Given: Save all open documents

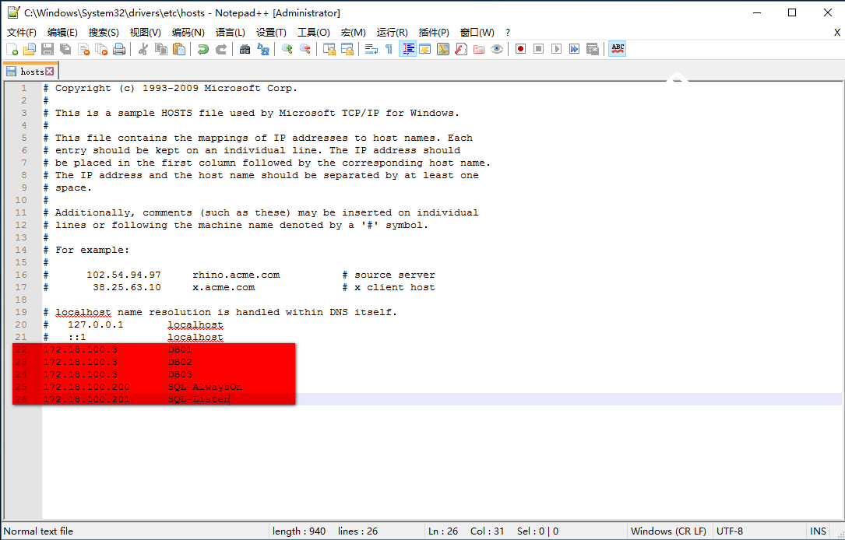Looking at the screenshot, I should [x=66, y=48].
